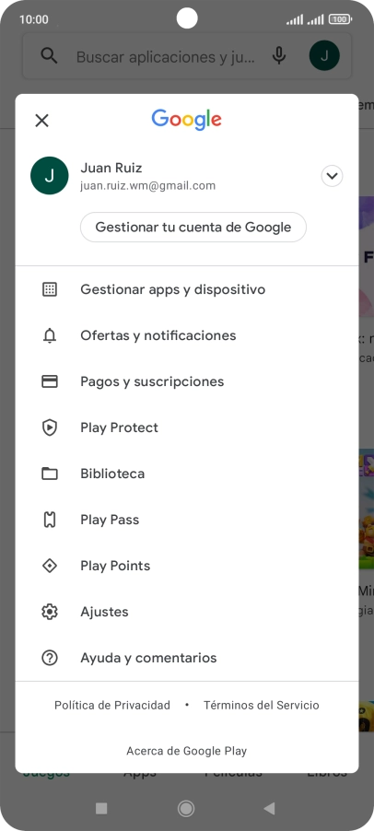Select the card icon for Pagos y suscripciones
Image resolution: width=374 pixels, height=831 pixels.
(x=50, y=381)
